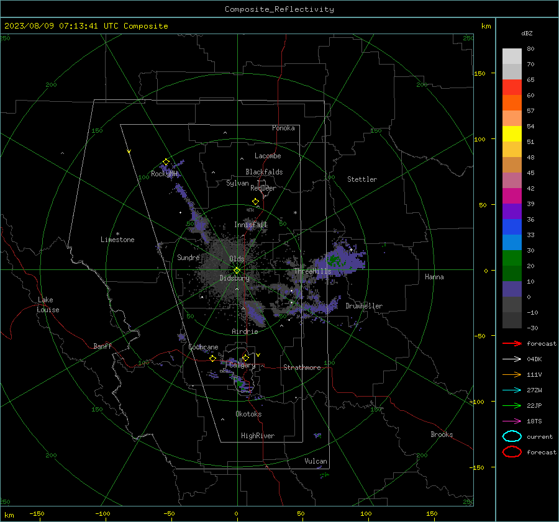
Task: Click the blue swatch between 36 and 33 dBZ
Action: tap(512, 227)
